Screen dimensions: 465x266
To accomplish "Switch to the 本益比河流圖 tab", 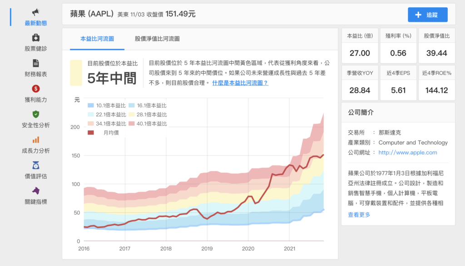I will tap(97, 39).
